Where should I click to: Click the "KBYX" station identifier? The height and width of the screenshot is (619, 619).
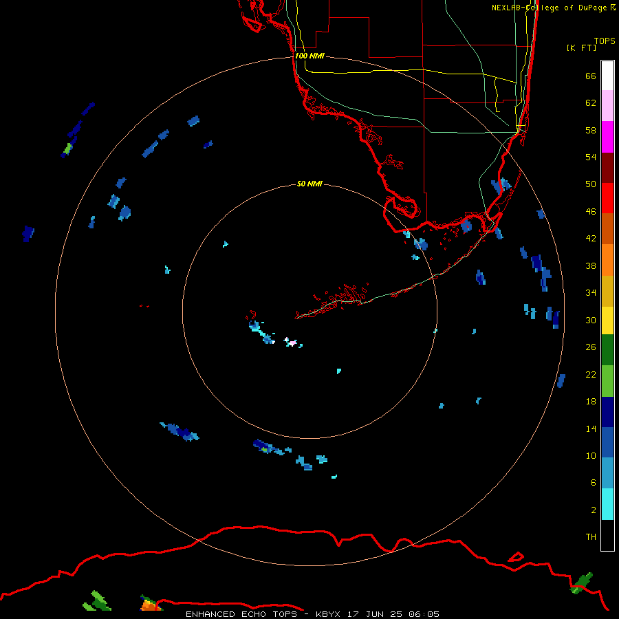(327, 614)
